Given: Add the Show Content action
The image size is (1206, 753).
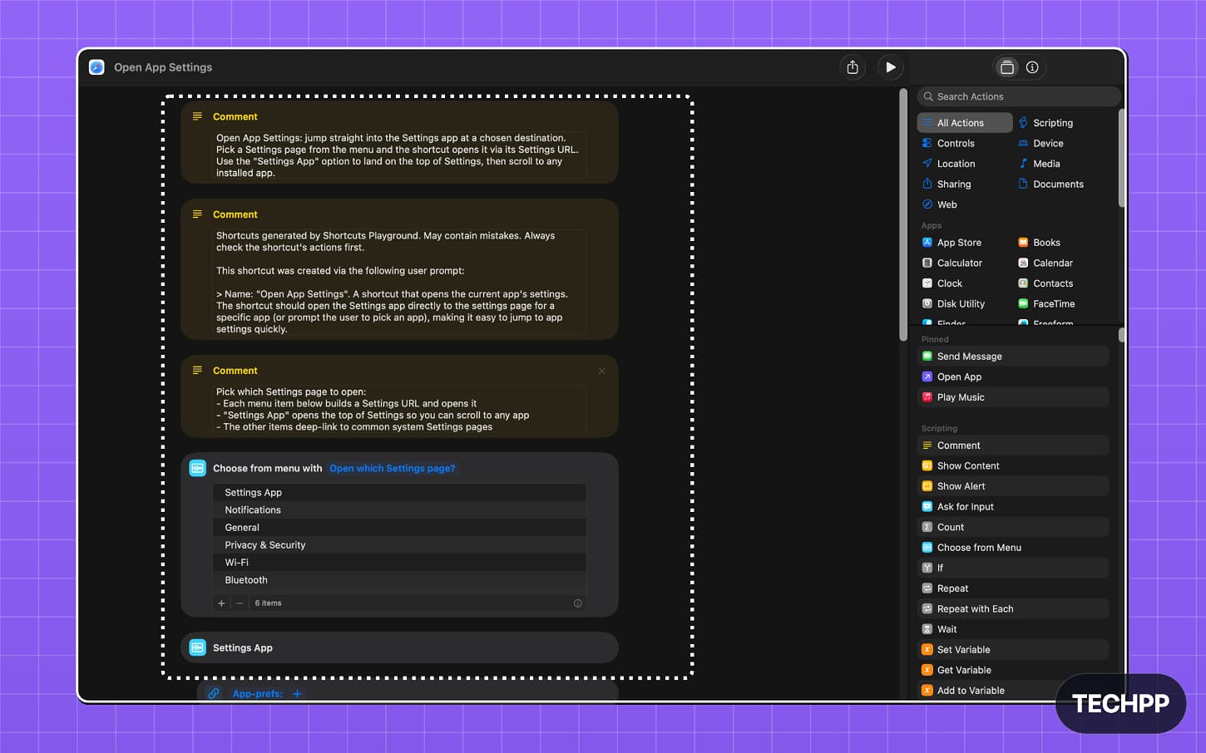Looking at the screenshot, I should click(x=1013, y=465).
